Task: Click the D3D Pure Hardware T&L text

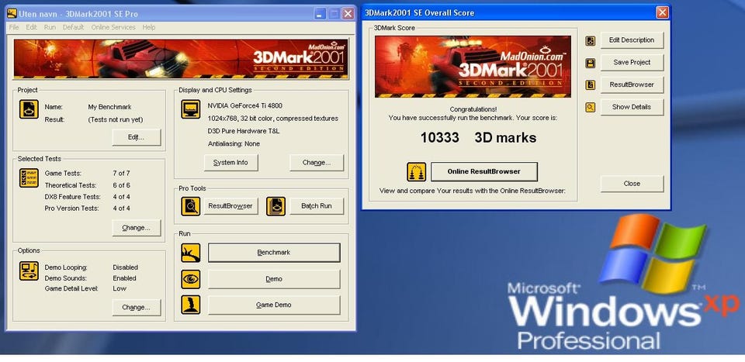Action: 243,131
